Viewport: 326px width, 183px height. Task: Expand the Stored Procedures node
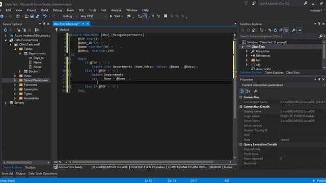(15, 80)
